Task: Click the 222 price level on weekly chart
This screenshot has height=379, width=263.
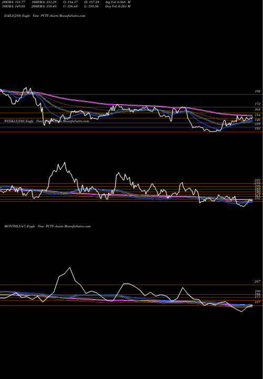Action: [258, 181]
